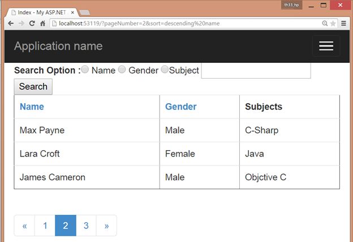The height and width of the screenshot is (242, 353).
Task: Sort table by Gender column header
Action: (180, 107)
